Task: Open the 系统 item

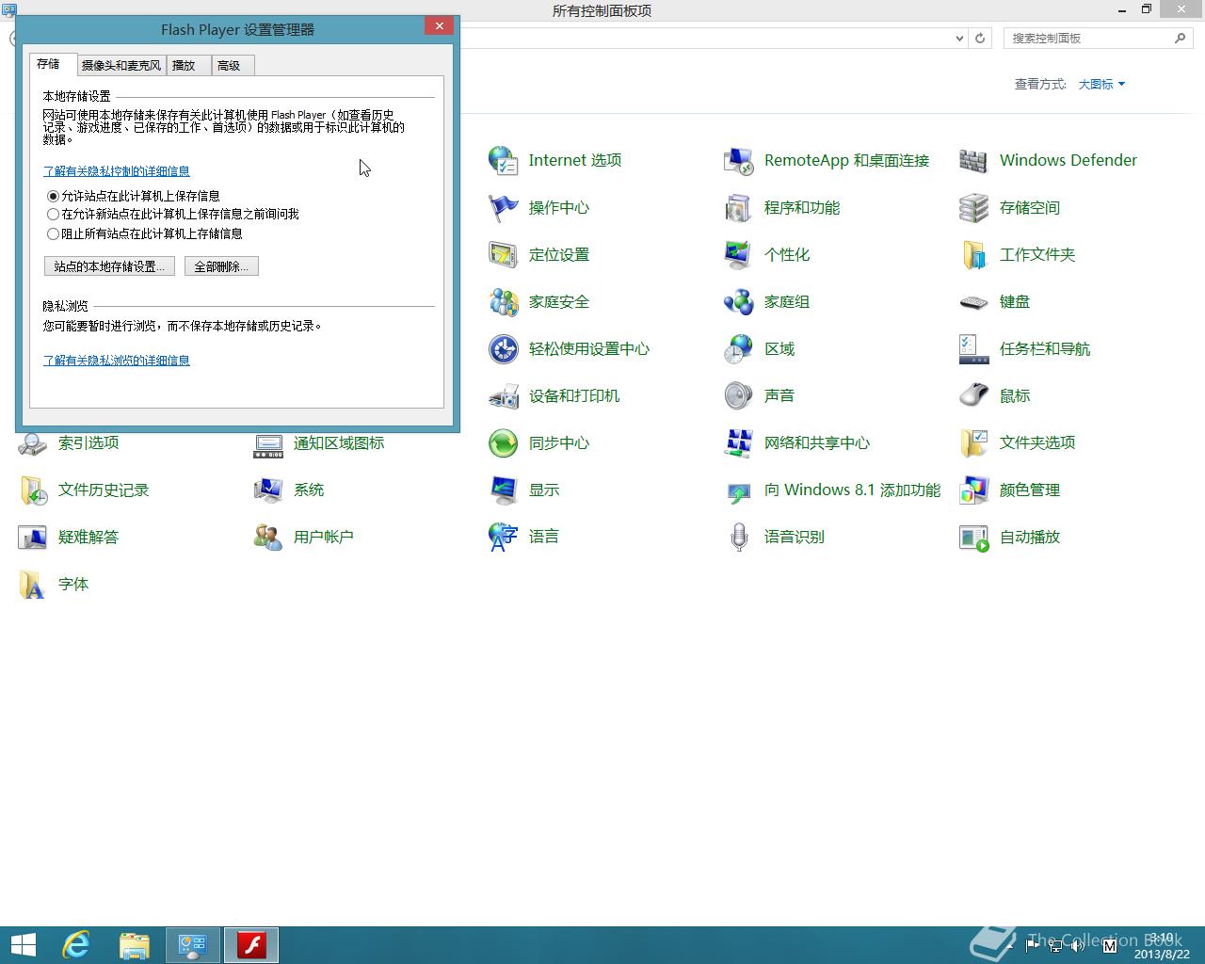Action: click(x=290, y=490)
